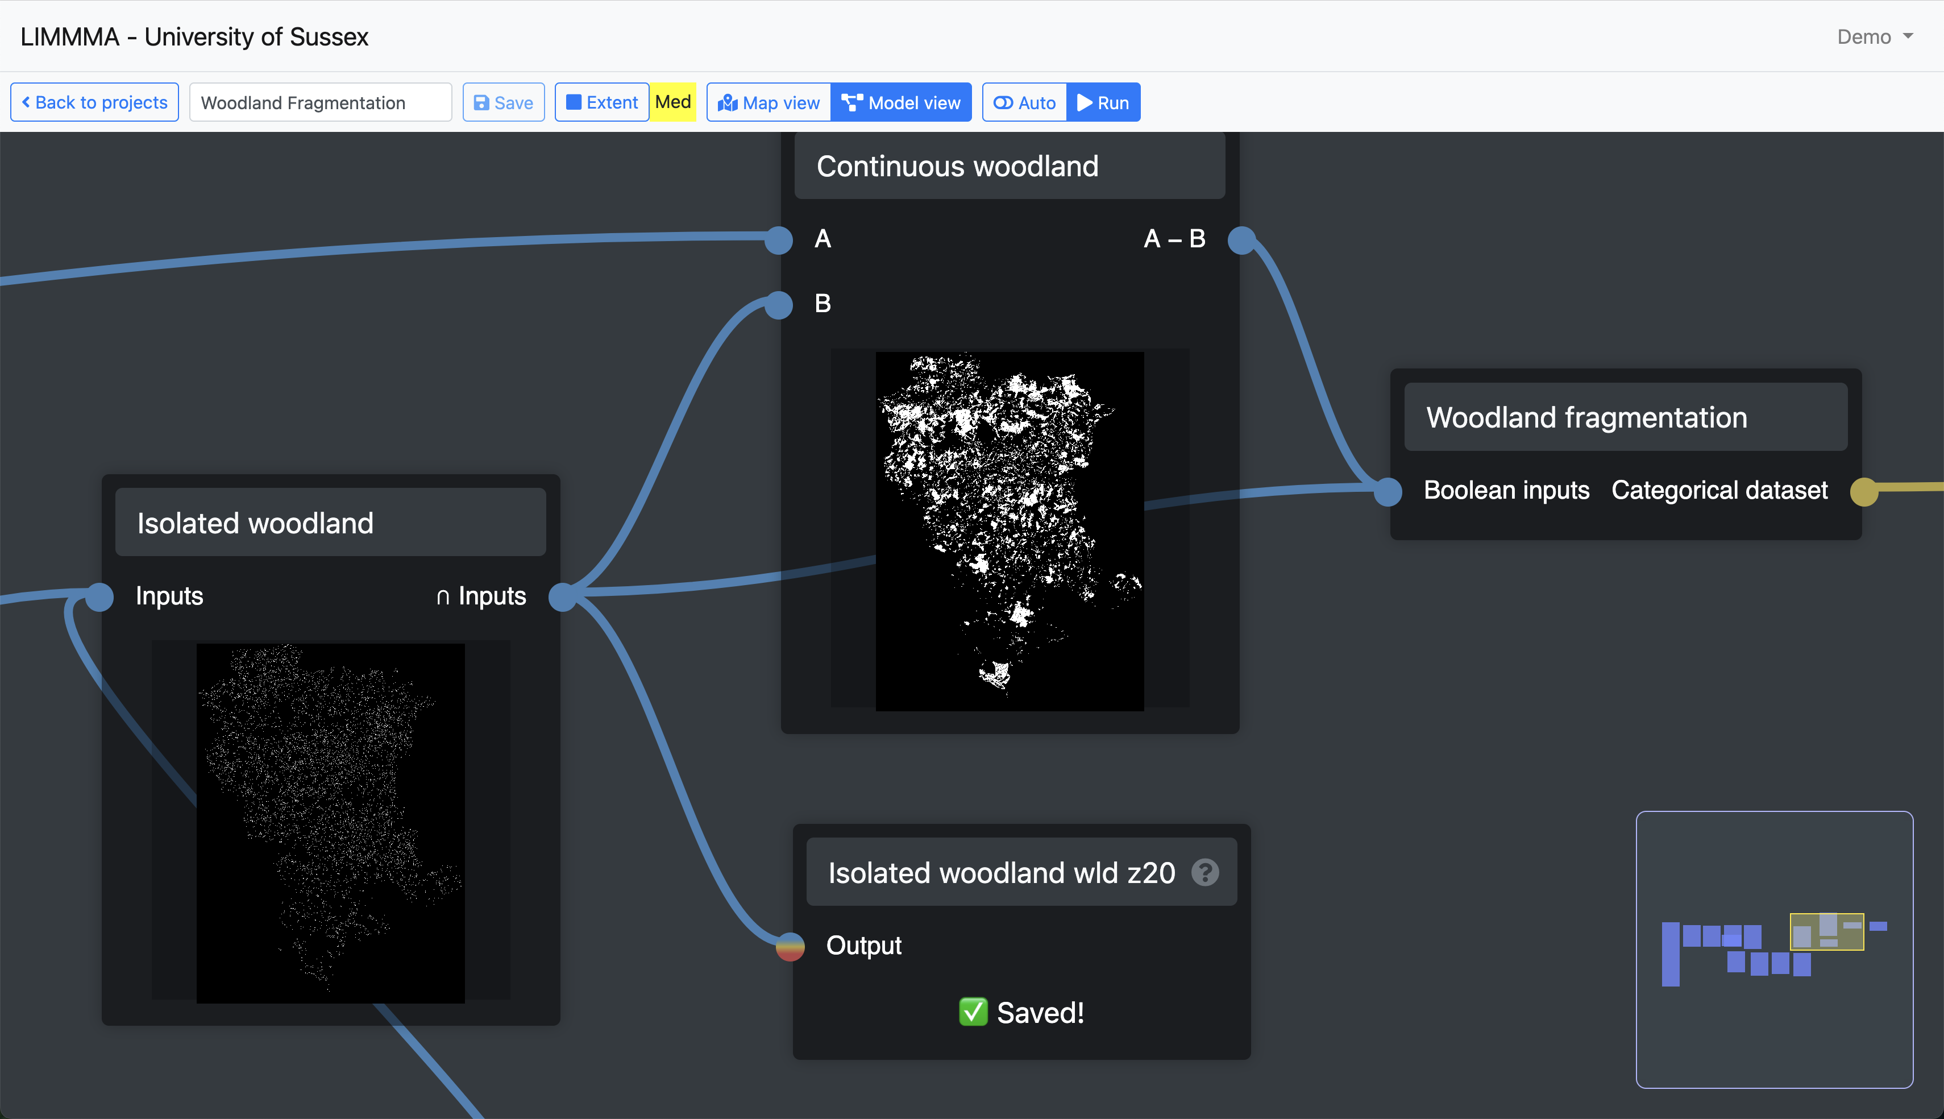Toggle Auto run mode

point(1025,102)
